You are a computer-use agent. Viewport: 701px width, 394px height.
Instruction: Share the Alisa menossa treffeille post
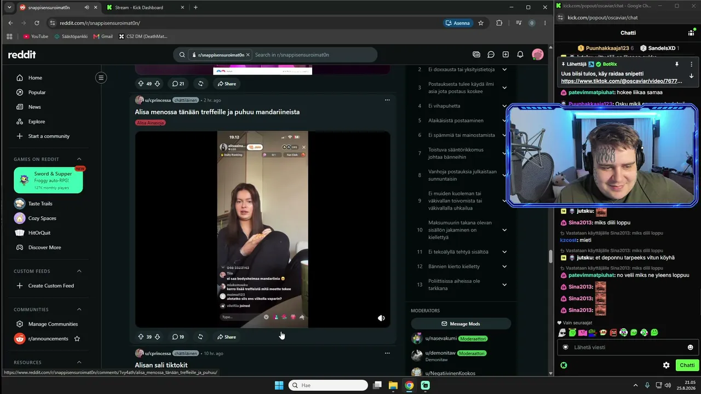[227, 337]
